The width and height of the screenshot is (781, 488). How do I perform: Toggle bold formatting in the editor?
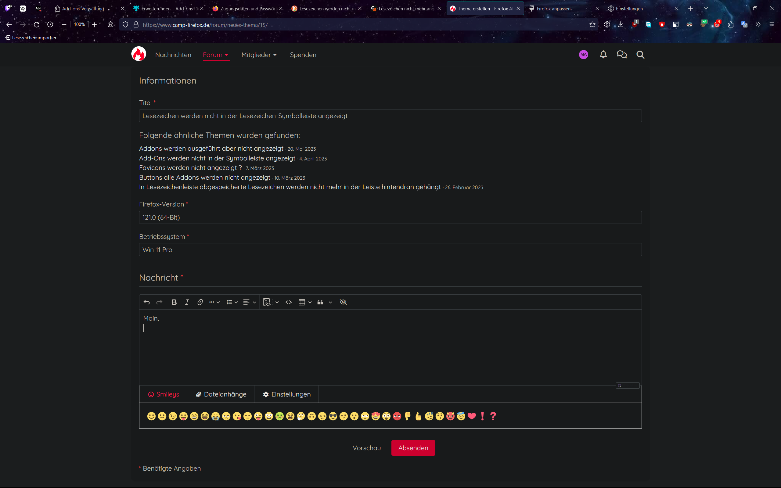click(174, 302)
